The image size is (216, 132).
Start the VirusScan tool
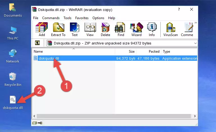coord(170,29)
